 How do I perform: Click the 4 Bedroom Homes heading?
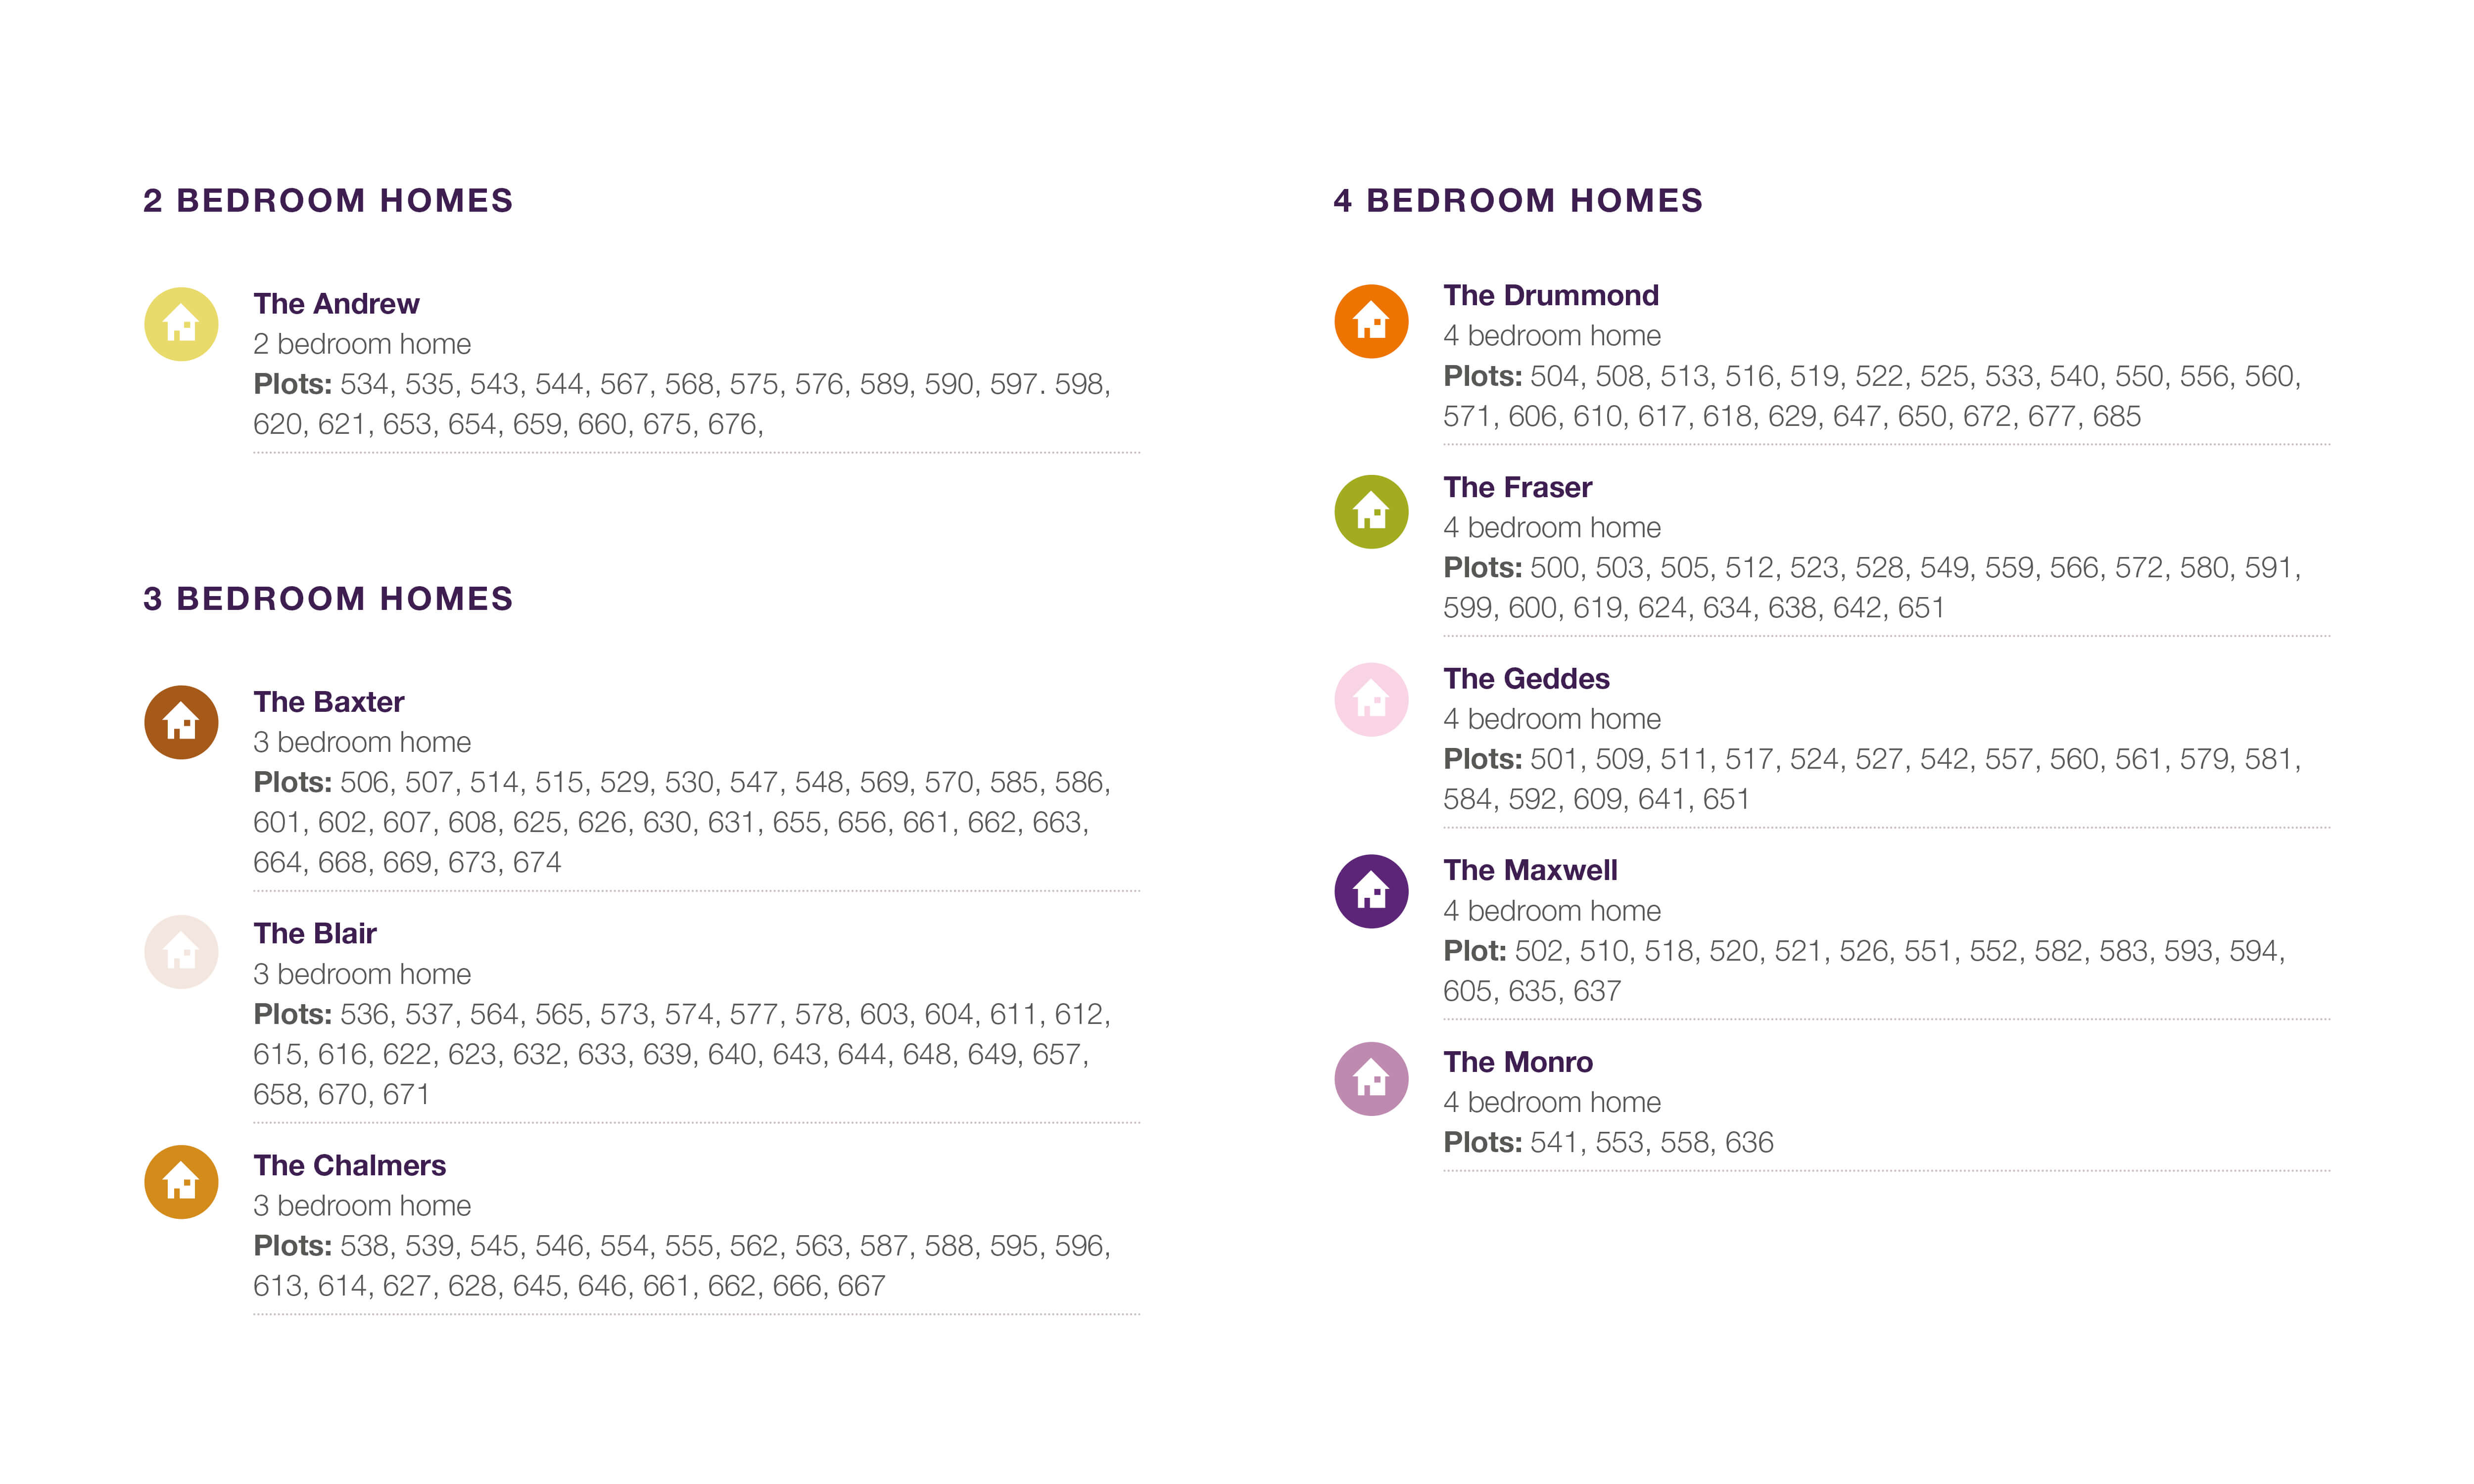point(1517,200)
